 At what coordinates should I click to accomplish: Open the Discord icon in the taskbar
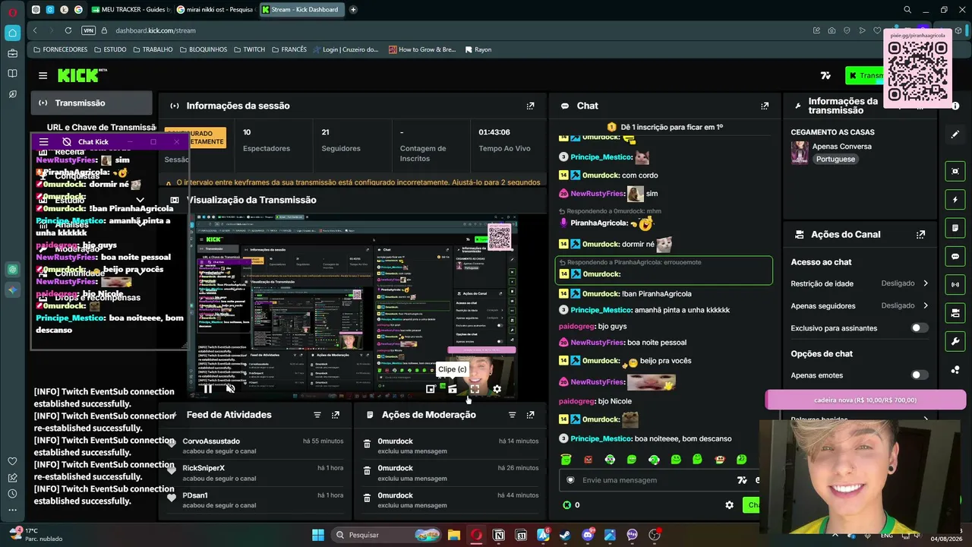coord(587,535)
